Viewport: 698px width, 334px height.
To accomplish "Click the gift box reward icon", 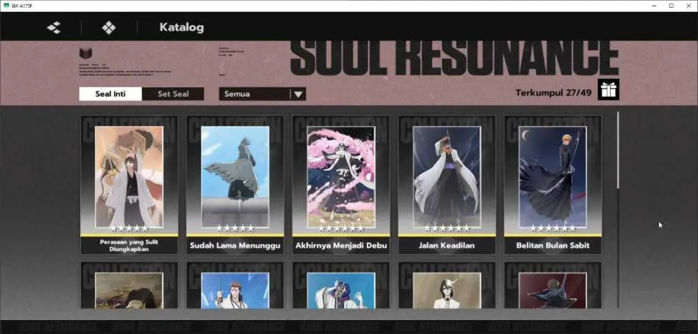I will click(608, 90).
